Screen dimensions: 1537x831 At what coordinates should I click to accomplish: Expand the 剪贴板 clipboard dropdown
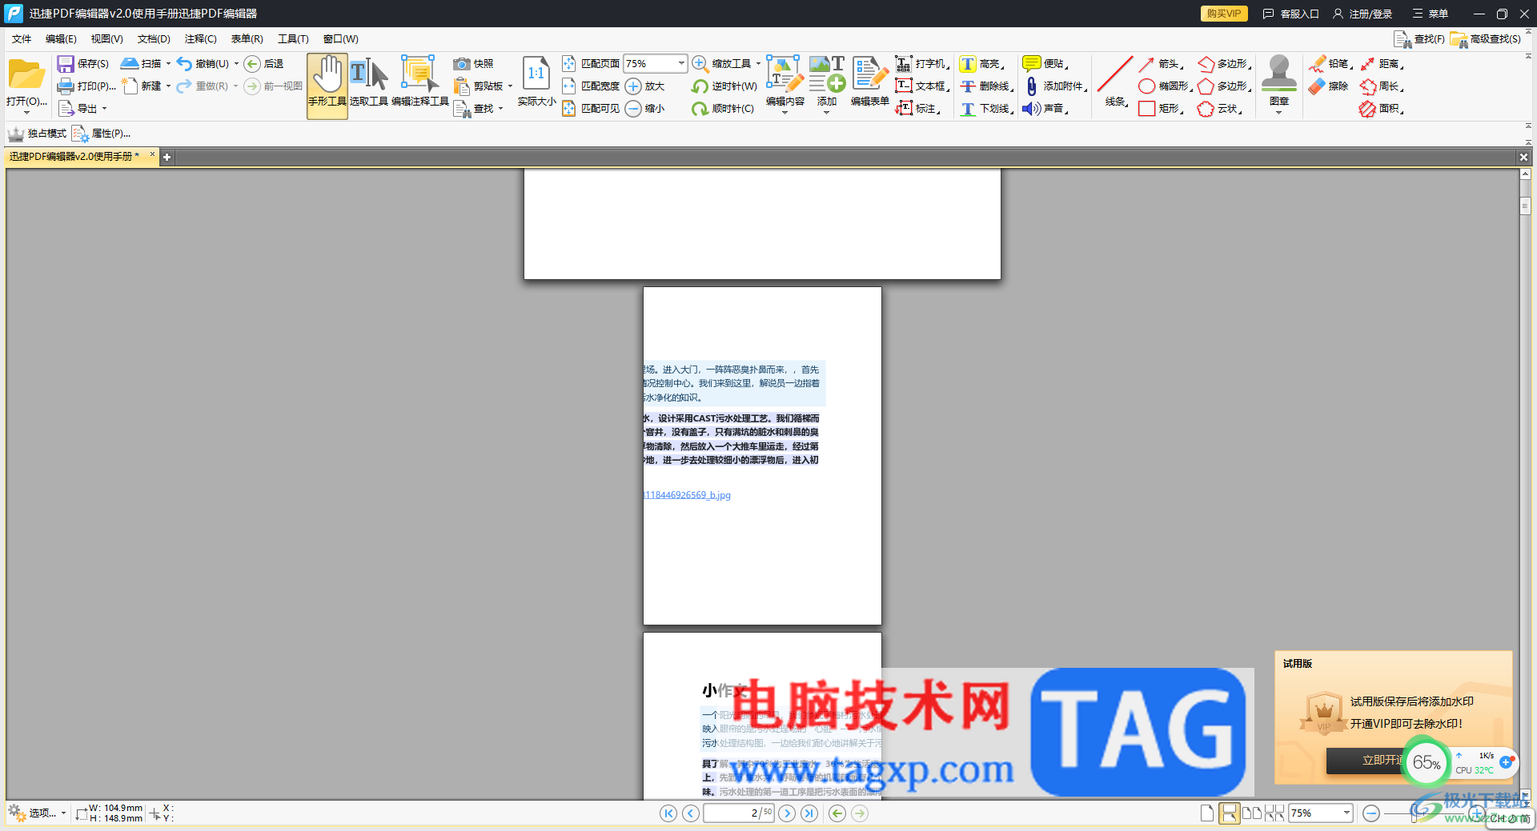point(510,86)
